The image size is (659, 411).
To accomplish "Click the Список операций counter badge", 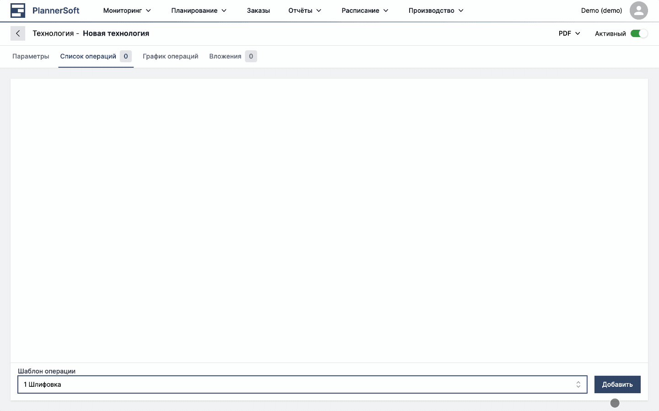I will [126, 56].
